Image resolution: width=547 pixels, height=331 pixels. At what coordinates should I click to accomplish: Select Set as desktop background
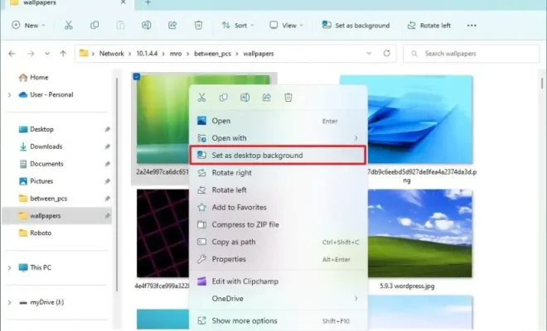point(278,156)
